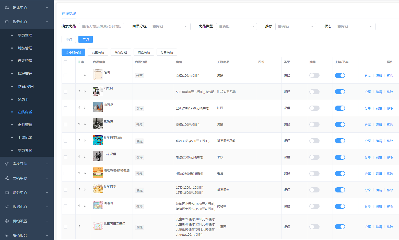399x240 pixels.
Task: Check the 绘画 row checkbox
Action: point(65,75)
